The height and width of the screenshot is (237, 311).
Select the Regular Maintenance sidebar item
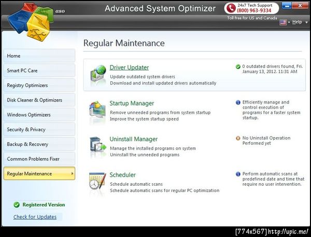point(39,173)
